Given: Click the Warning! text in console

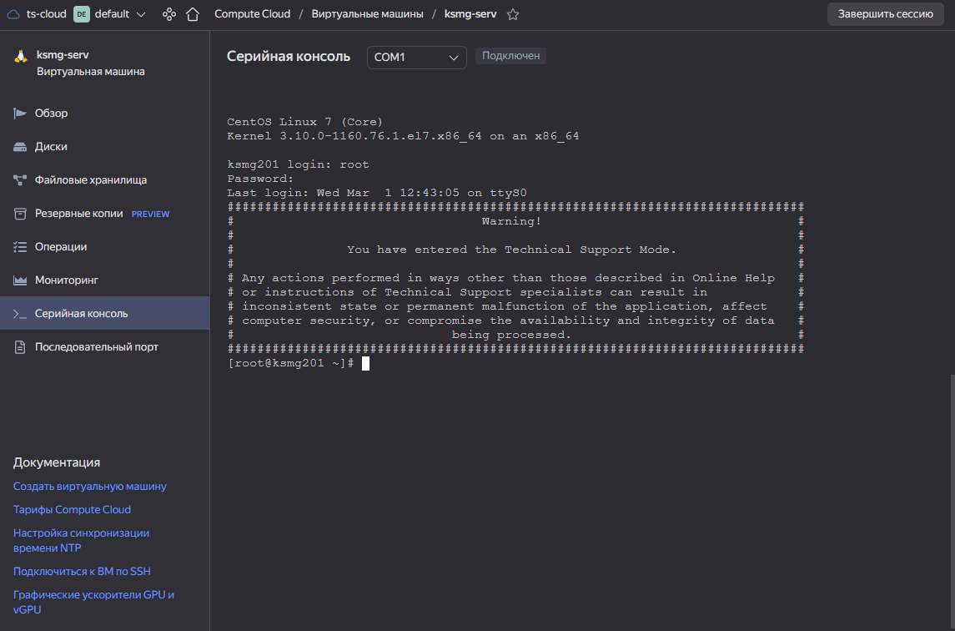Looking at the screenshot, I should click(511, 221).
